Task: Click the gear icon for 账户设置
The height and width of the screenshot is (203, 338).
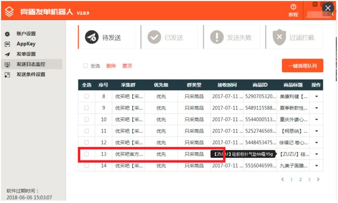Action: tap(7, 34)
